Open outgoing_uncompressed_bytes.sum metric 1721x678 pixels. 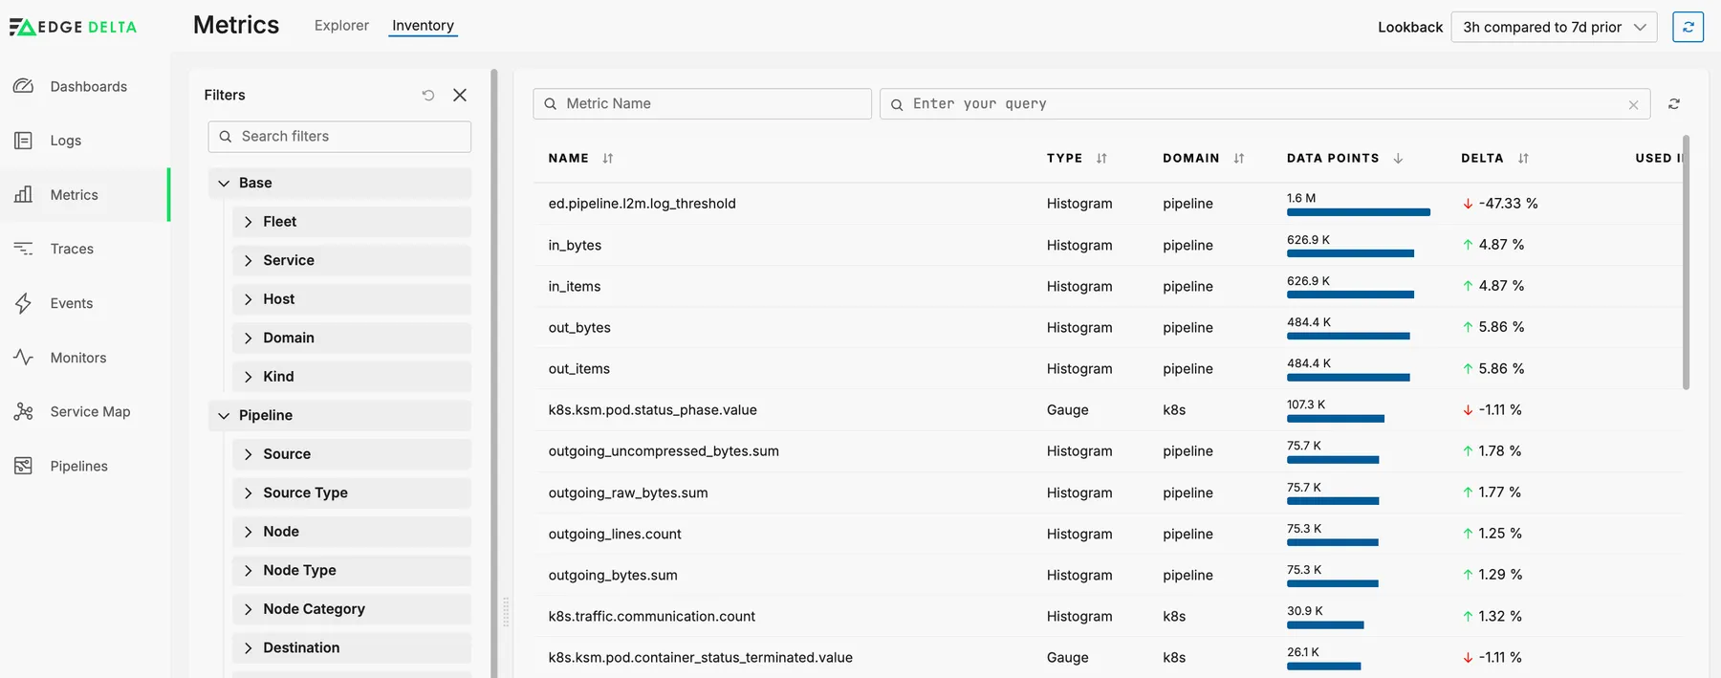[x=664, y=451]
